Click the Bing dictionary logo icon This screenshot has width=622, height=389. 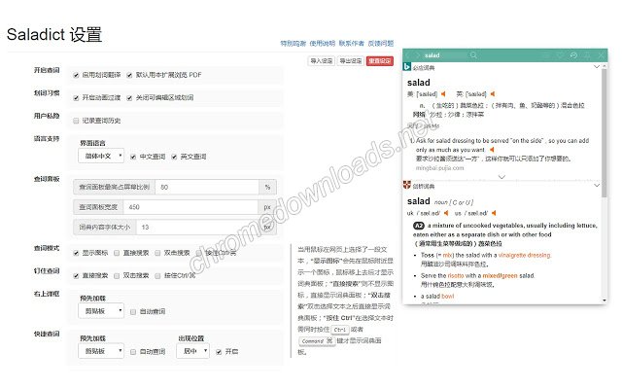(406, 67)
